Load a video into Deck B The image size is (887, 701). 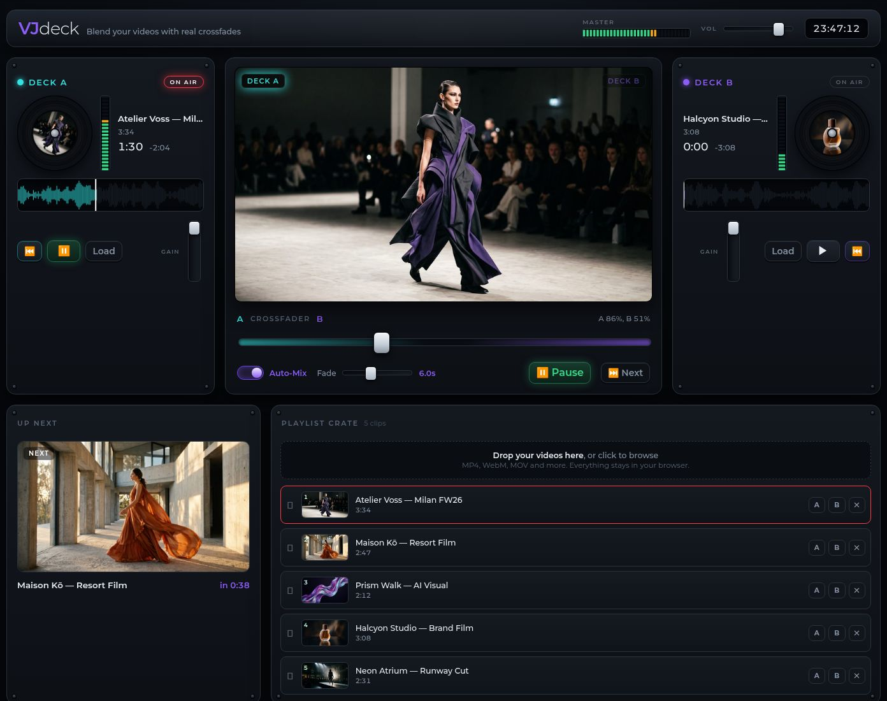pyautogui.click(x=782, y=251)
